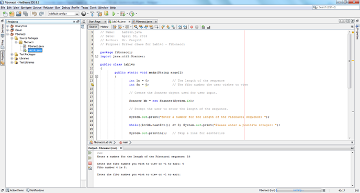360x193 pixels.
Task: Click the Shift Line Left icon
Action: click(180, 27)
